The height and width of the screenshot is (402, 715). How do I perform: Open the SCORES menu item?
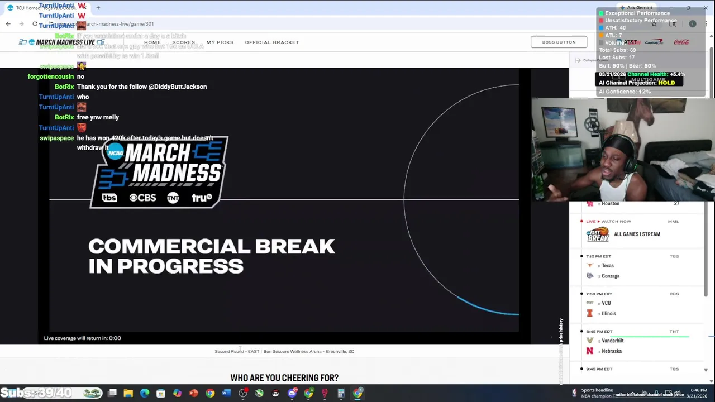[184, 42]
